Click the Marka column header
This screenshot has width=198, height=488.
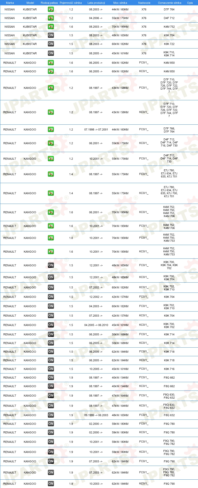tap(10, 3)
